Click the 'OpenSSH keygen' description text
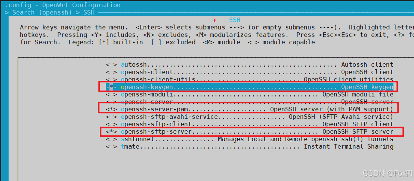Screen dimensions: 414x181 click(367, 87)
